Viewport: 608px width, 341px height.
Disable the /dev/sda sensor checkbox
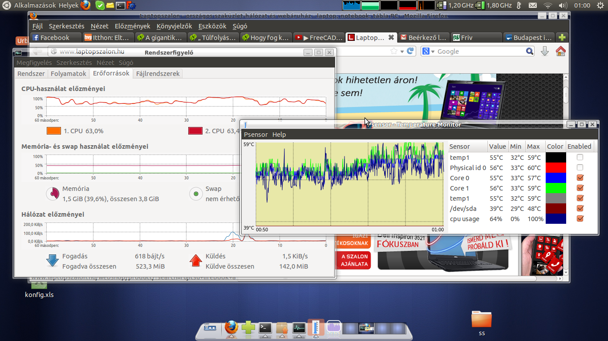pos(580,208)
